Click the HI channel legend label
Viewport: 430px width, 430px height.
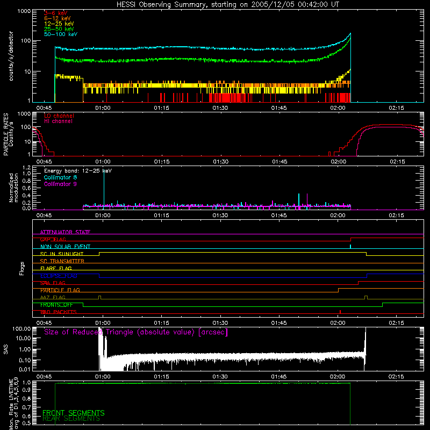[59, 121]
